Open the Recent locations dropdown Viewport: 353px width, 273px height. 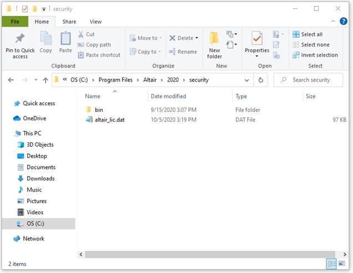[35, 80]
